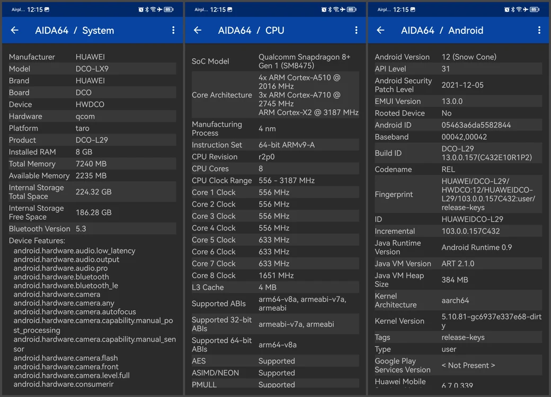The height and width of the screenshot is (397, 551).
Task: Tap battery icon in System screen status bar
Action: tap(168, 10)
